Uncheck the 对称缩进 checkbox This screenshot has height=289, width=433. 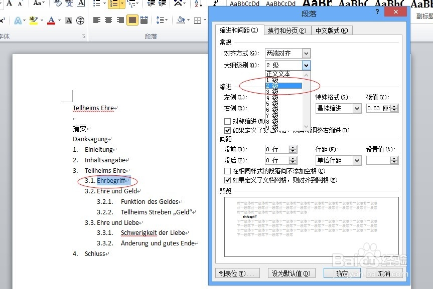click(227, 121)
